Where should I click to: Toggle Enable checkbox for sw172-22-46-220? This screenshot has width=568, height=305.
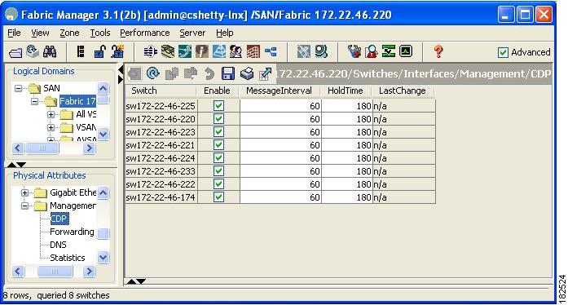point(218,119)
